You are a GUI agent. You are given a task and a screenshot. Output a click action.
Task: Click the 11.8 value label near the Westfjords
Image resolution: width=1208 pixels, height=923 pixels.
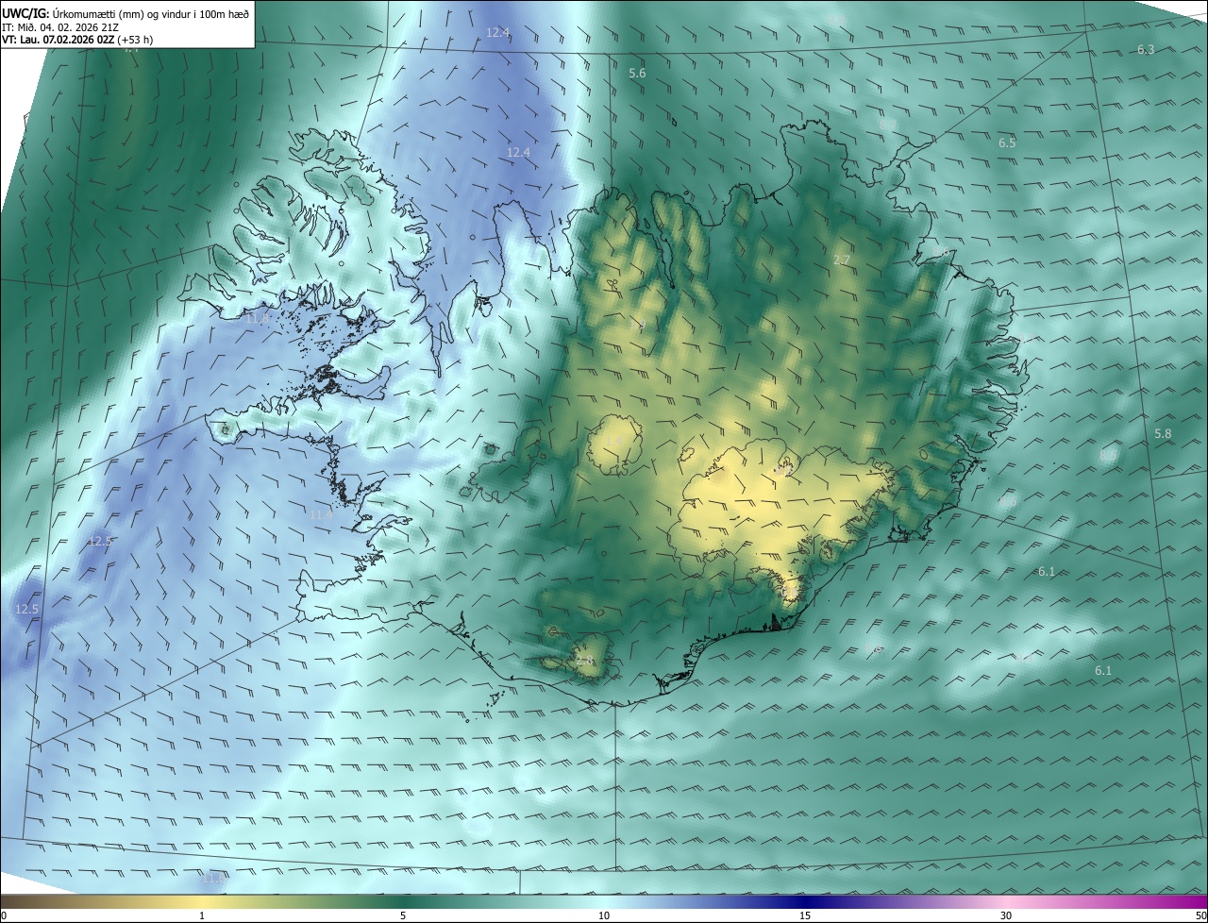click(x=257, y=320)
